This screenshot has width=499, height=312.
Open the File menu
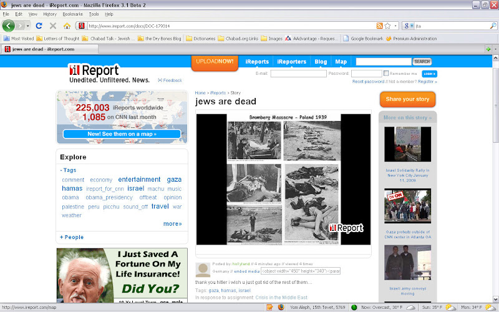click(6, 14)
